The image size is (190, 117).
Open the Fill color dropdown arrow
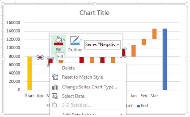[64, 40]
